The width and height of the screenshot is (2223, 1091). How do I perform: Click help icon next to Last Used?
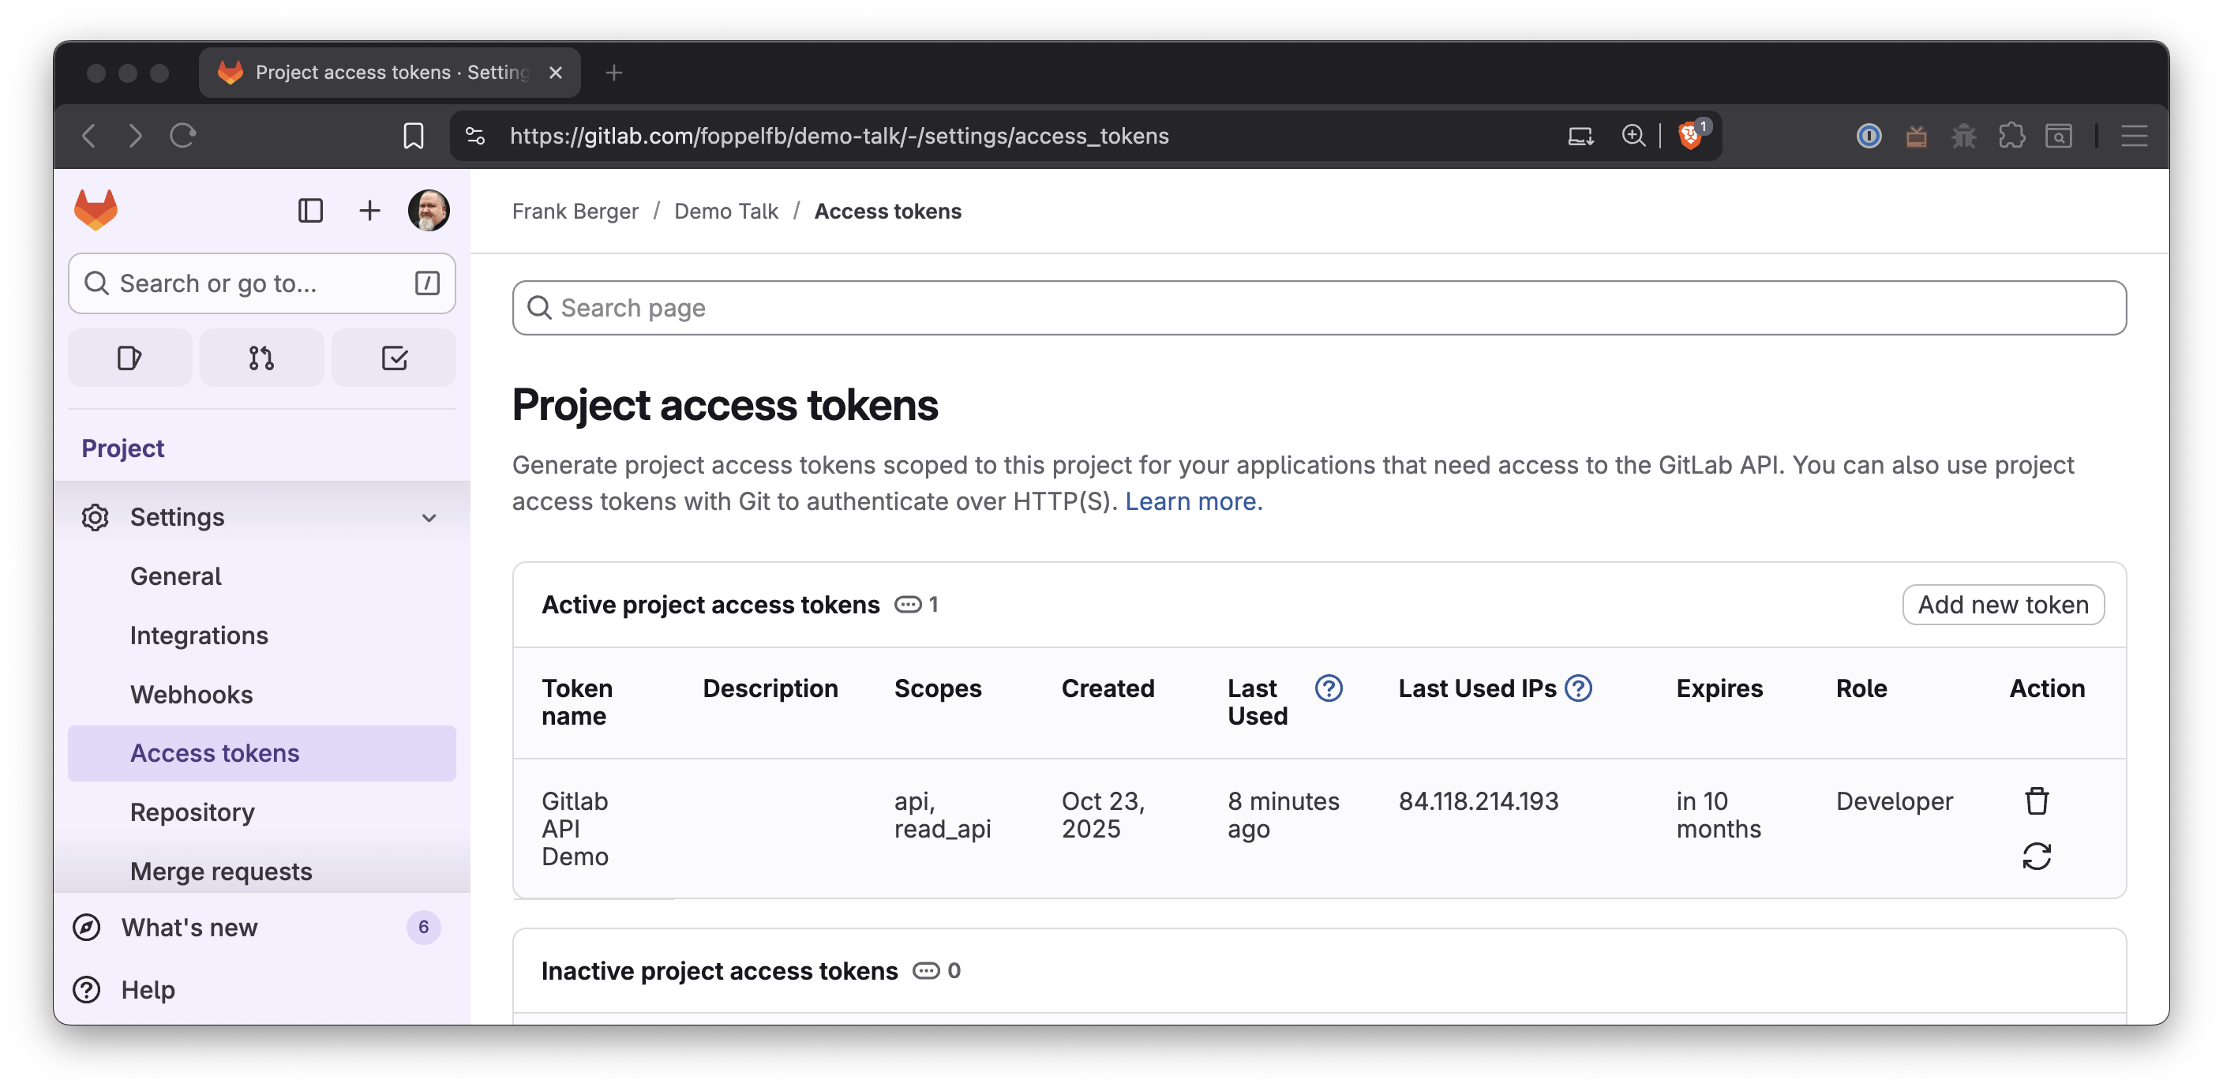(1328, 688)
